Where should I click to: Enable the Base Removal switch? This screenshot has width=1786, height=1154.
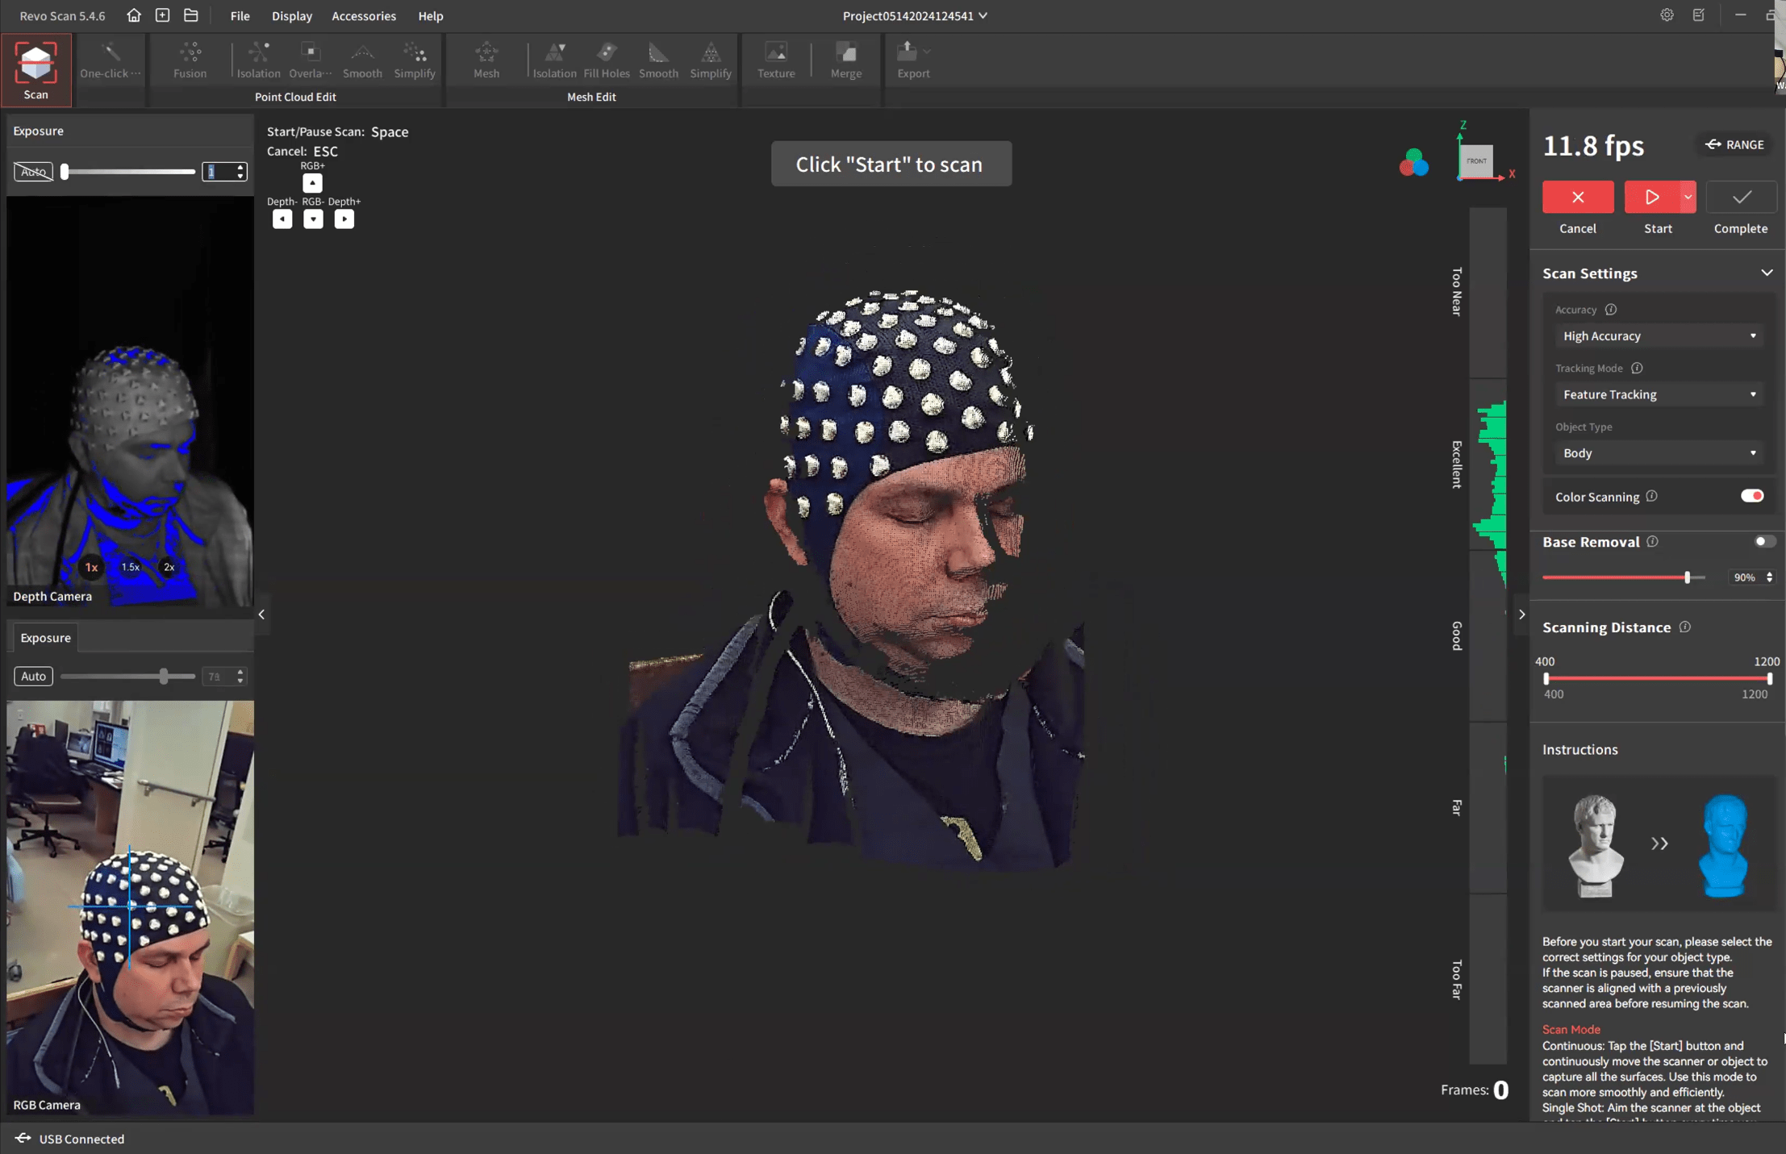[1763, 542]
